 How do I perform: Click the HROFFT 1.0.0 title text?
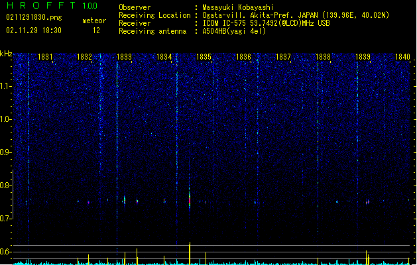coord(52,5)
